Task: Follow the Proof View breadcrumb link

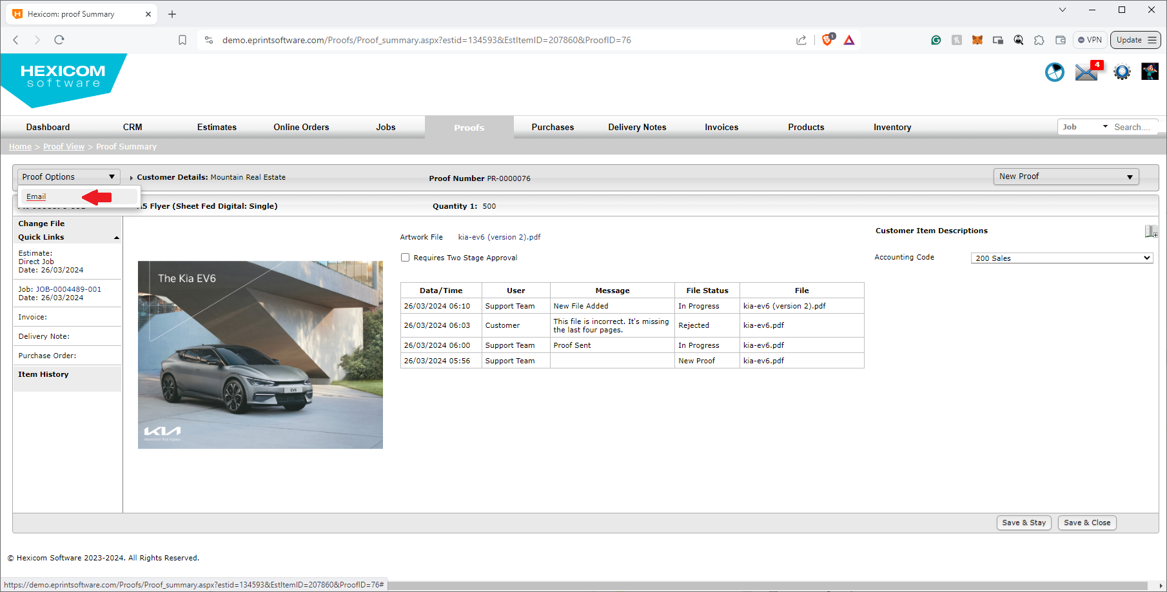Action: click(x=64, y=147)
